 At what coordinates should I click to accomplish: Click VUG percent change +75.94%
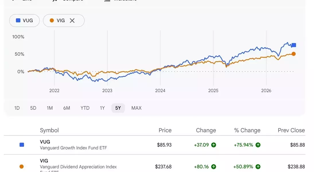coord(243,145)
